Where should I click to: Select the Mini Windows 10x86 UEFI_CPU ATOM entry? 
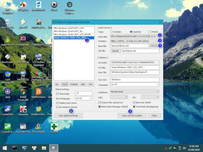(x=74, y=35)
